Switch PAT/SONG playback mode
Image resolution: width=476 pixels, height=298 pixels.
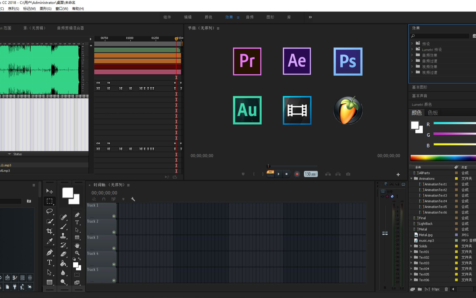(x=271, y=174)
